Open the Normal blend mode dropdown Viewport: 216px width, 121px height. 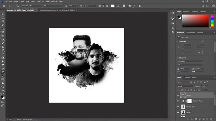[x=185, y=86]
